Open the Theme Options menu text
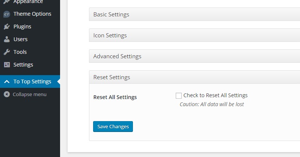The width and height of the screenshot is (300, 157). tap(32, 14)
